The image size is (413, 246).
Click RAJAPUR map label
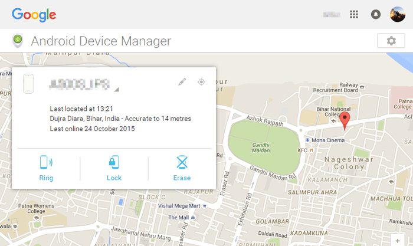[x=198, y=192]
